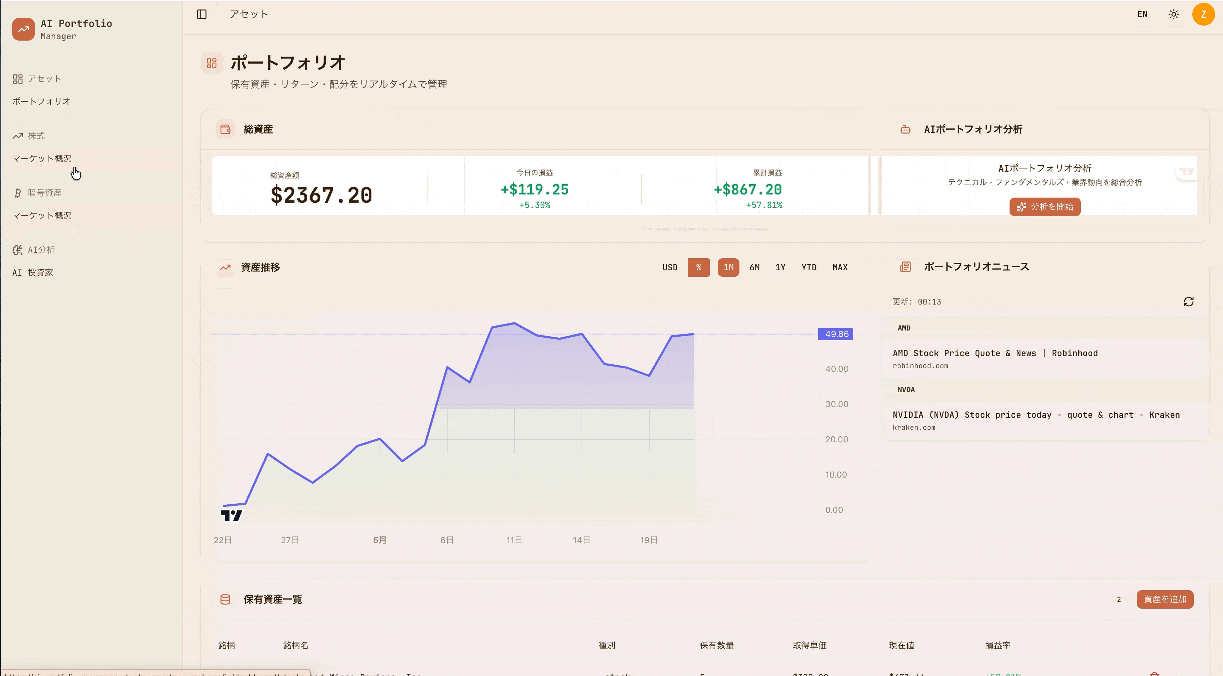Open ポートフォリオ in the sidebar
Image resolution: width=1223 pixels, height=676 pixels.
41,101
